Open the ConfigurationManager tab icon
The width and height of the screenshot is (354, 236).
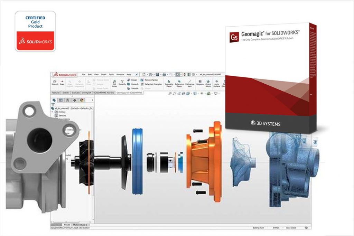tap(68, 100)
